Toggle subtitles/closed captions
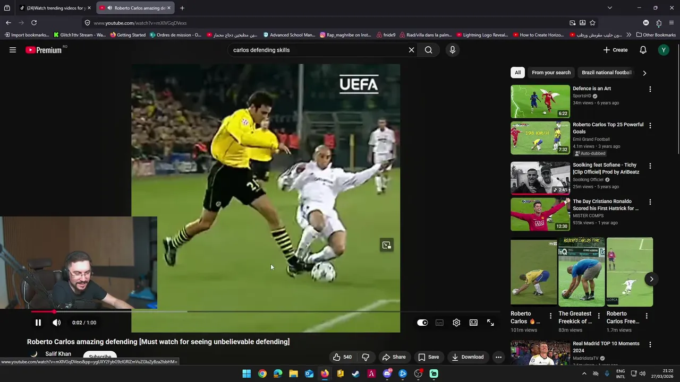Viewport: 680px width, 382px height. [x=439, y=323]
